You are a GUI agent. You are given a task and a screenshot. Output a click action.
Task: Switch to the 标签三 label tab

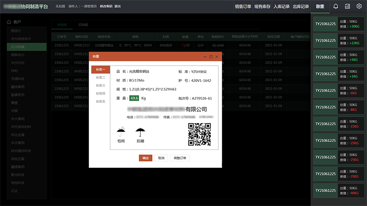point(101,85)
